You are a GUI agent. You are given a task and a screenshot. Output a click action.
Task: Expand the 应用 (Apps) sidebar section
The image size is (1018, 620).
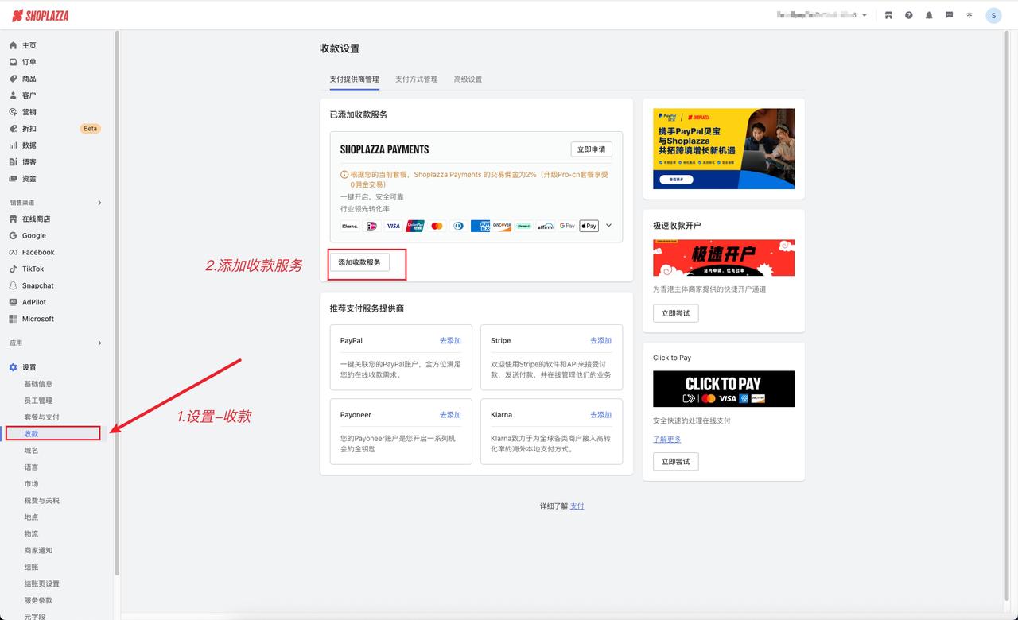(99, 343)
